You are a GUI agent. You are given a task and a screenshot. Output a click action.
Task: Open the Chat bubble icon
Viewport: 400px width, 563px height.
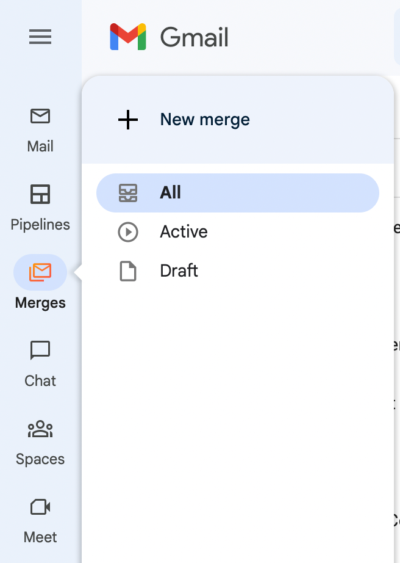(x=40, y=350)
